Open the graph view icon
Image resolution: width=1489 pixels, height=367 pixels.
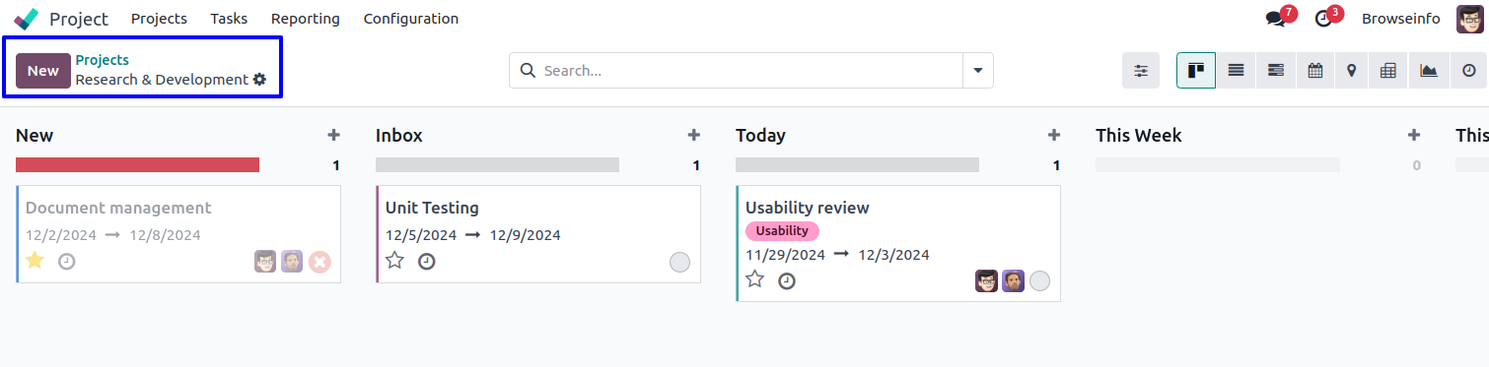click(1428, 71)
